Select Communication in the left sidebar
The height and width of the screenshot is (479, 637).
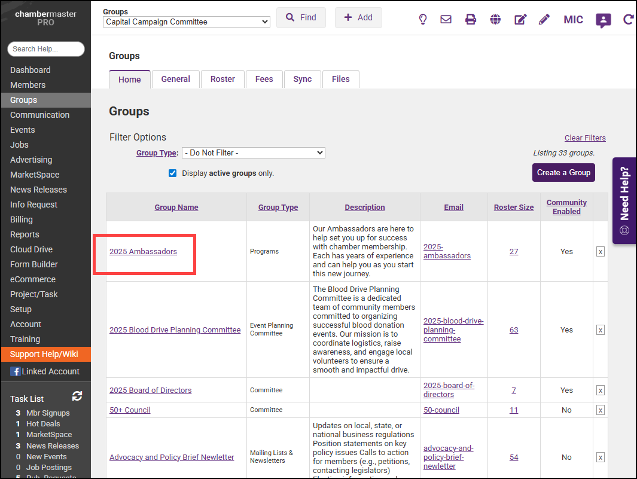pyautogui.click(x=40, y=115)
